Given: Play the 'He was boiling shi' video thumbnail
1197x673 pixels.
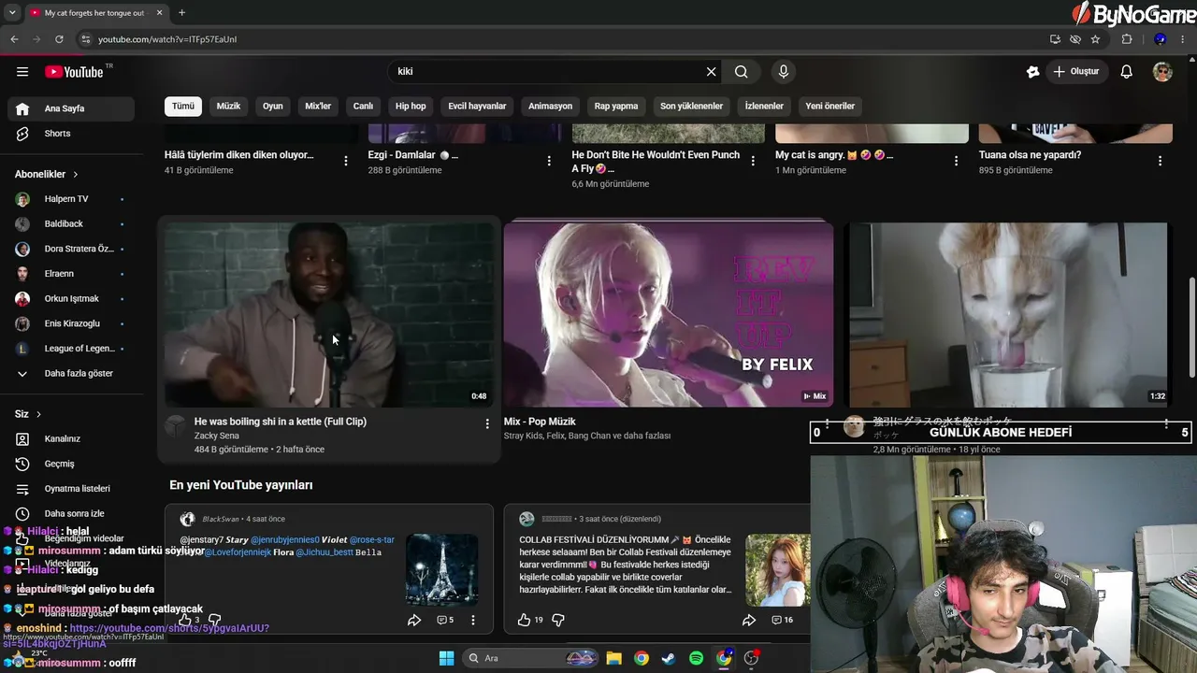Looking at the screenshot, I should coord(329,314).
